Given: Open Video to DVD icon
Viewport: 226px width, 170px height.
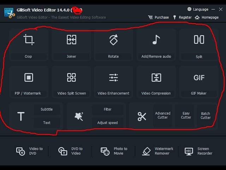Looking at the screenshot, I should [20, 151].
